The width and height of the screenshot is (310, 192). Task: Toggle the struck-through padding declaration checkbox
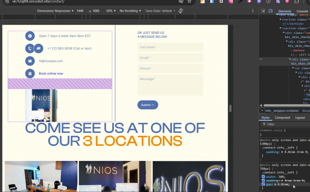(263, 180)
